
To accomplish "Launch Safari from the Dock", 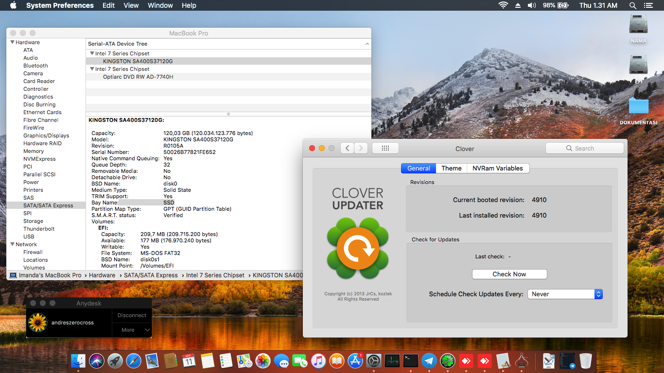I will (133, 361).
